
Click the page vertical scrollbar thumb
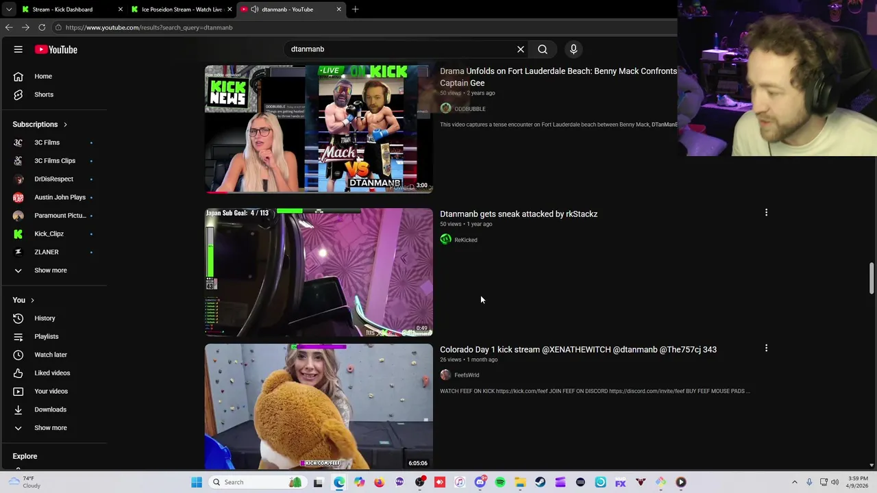(872, 278)
